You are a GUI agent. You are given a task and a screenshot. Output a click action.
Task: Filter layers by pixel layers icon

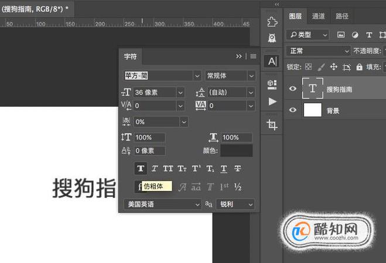point(341,35)
